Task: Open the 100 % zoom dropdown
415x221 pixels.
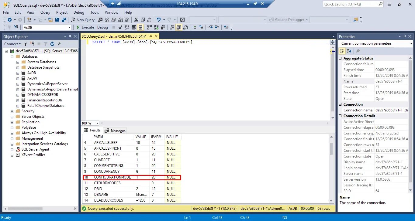Action: tap(97, 123)
